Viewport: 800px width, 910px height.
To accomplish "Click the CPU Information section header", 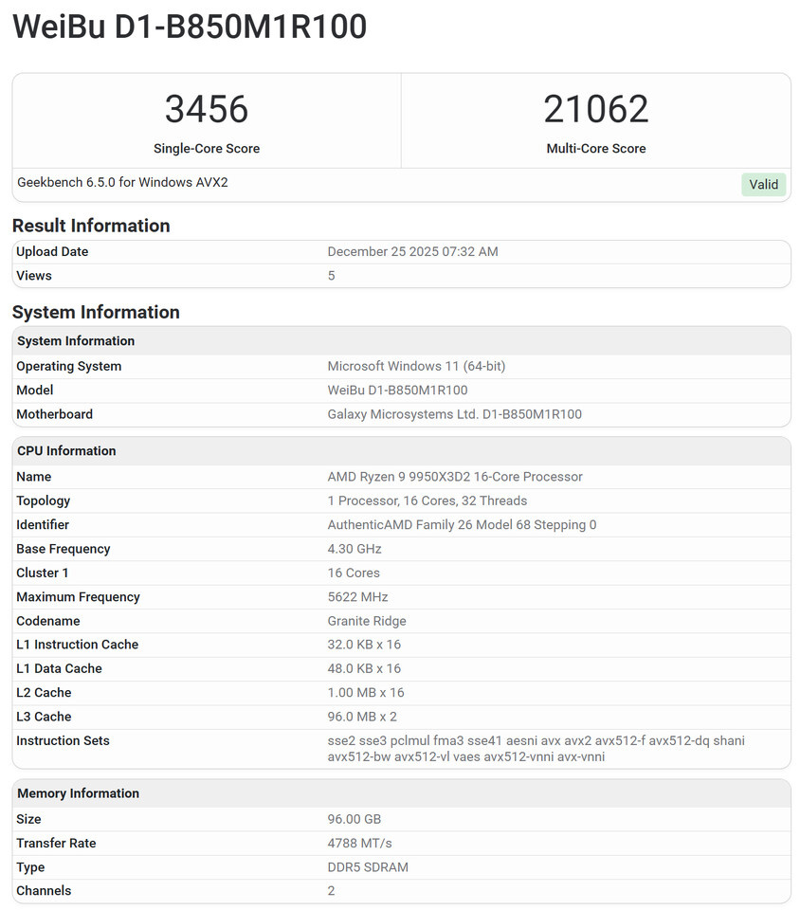I will [x=65, y=450].
